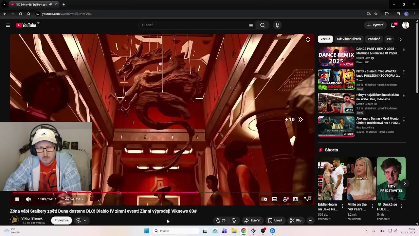Reload the page
Screen dimensions: 419x236
[x=20, y=14]
